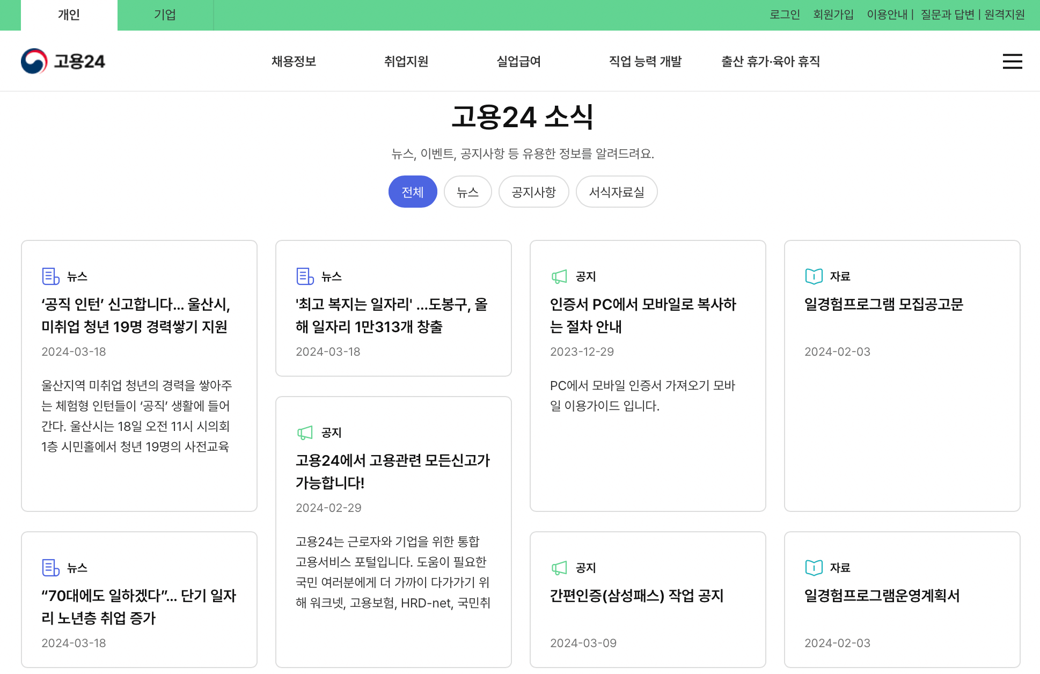Open the 채용정보 menu

[x=293, y=61]
